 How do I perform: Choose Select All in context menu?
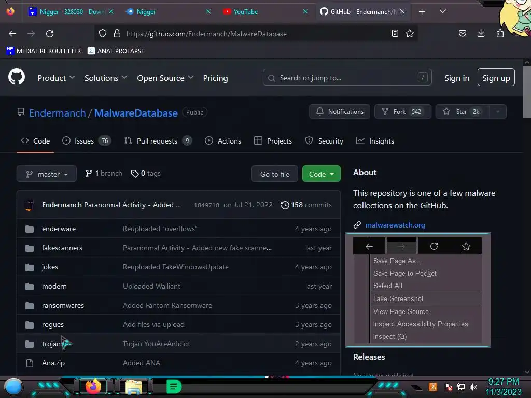coord(388,286)
